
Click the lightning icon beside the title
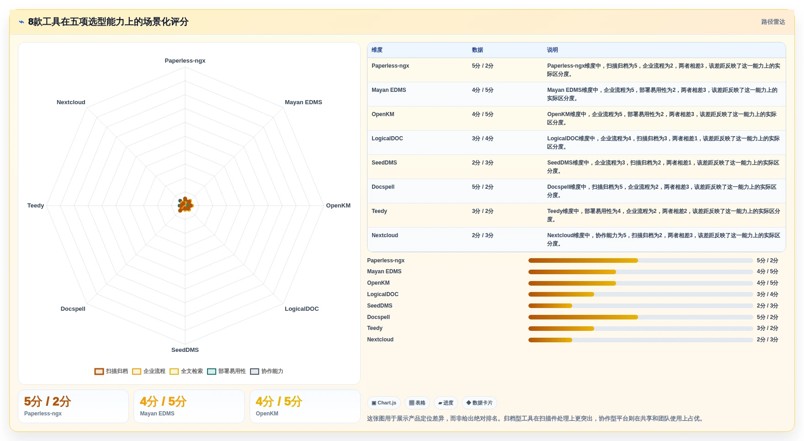pos(21,22)
